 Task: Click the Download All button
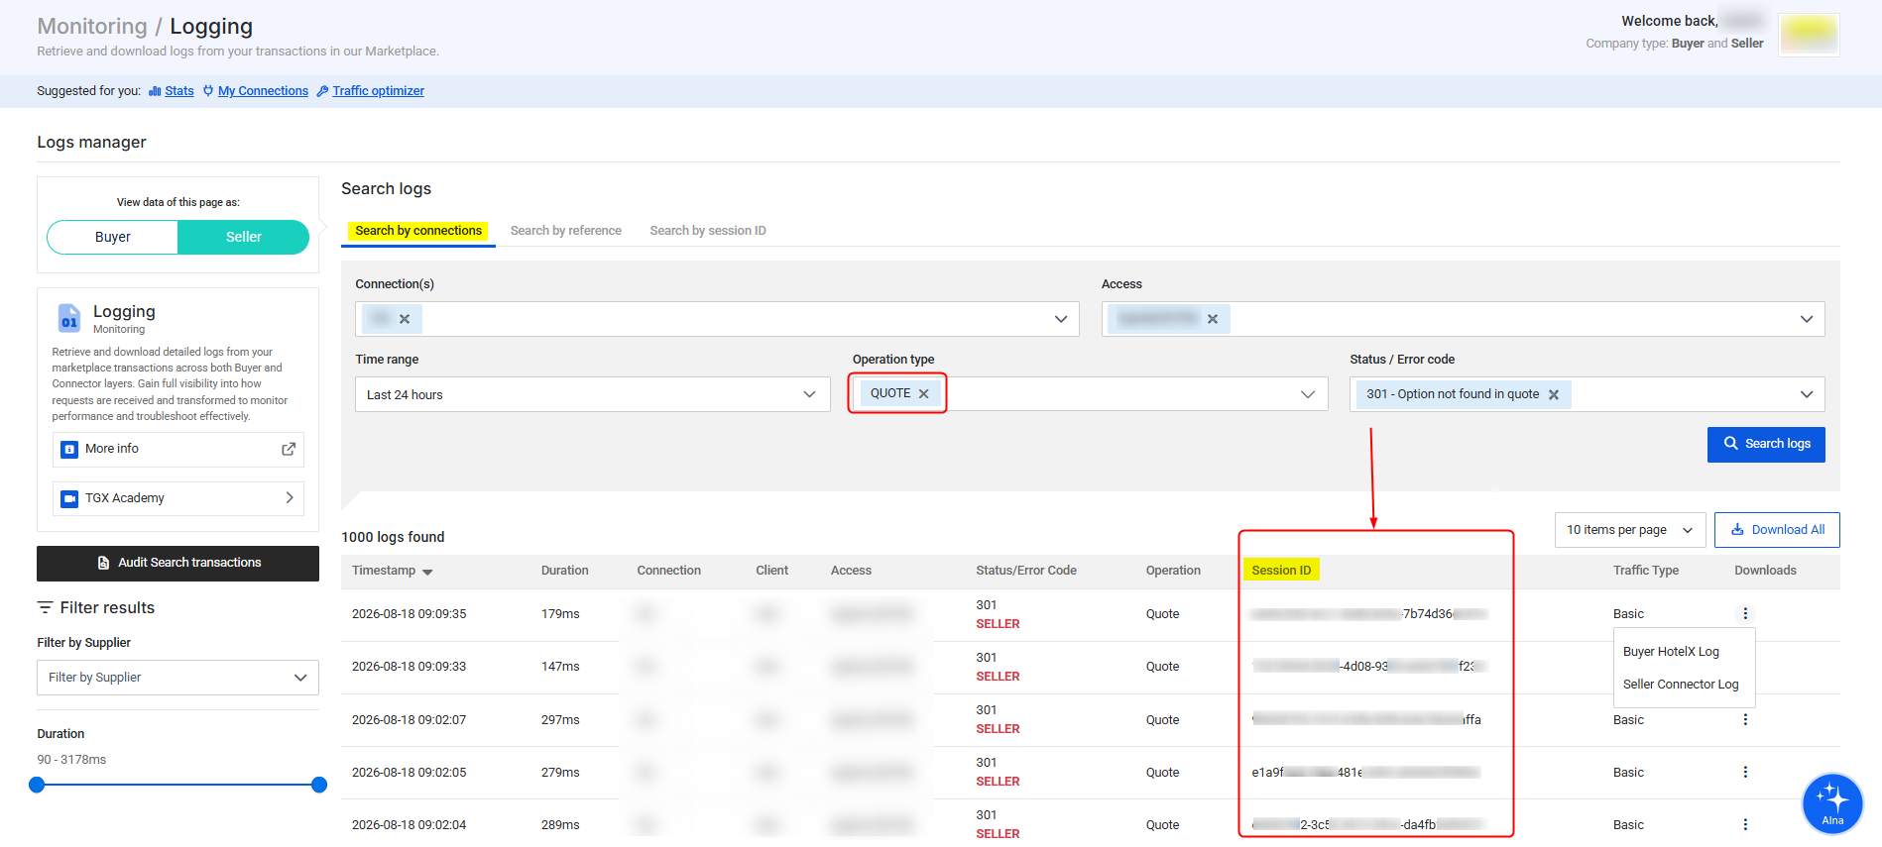[1777, 530]
